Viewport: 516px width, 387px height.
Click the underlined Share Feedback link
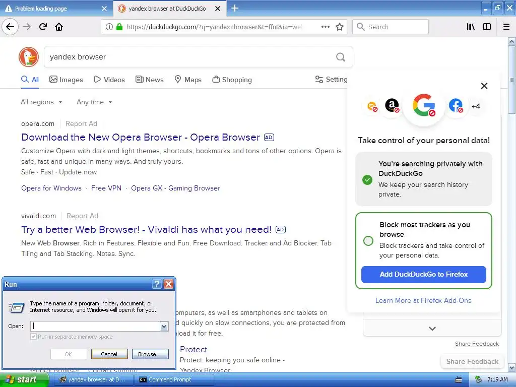pyautogui.click(x=477, y=344)
